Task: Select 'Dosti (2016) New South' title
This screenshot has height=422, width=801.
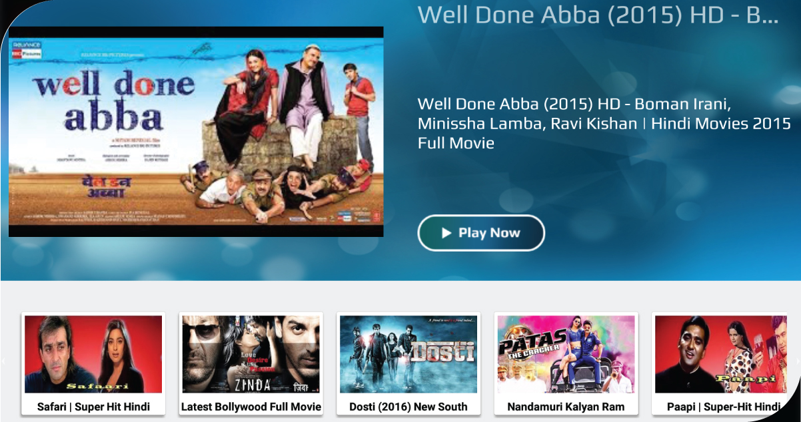Action: [x=408, y=407]
